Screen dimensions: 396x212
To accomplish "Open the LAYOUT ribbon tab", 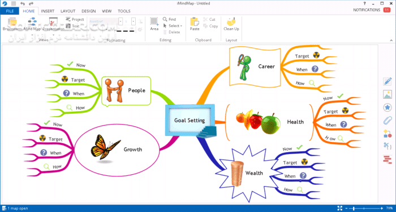I will 68,11.
